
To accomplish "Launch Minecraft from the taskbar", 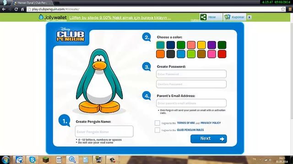I will pos(46,160).
